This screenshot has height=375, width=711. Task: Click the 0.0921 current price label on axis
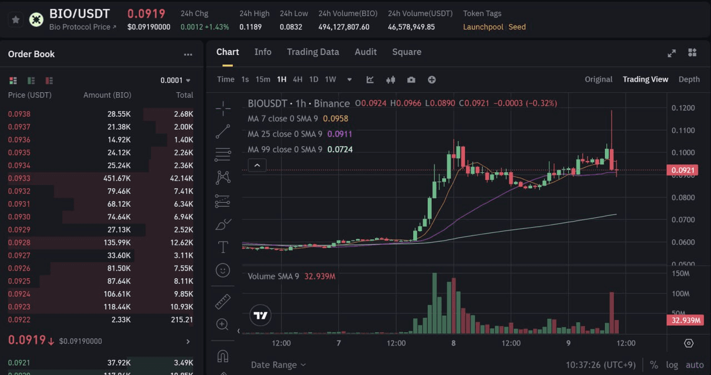point(682,171)
